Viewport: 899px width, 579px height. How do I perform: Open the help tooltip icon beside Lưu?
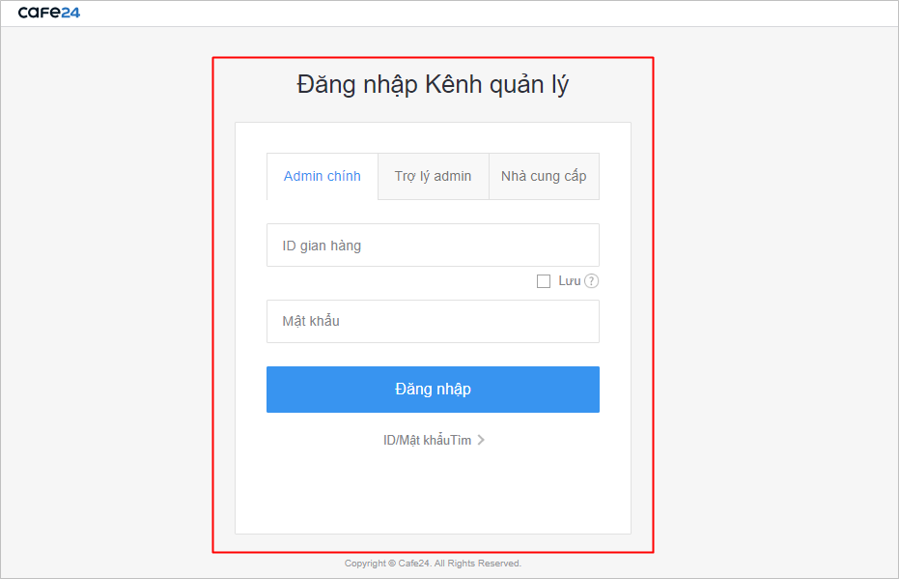coord(592,281)
